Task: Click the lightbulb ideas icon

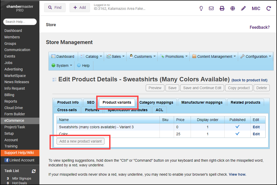Action: [x=201, y=8]
